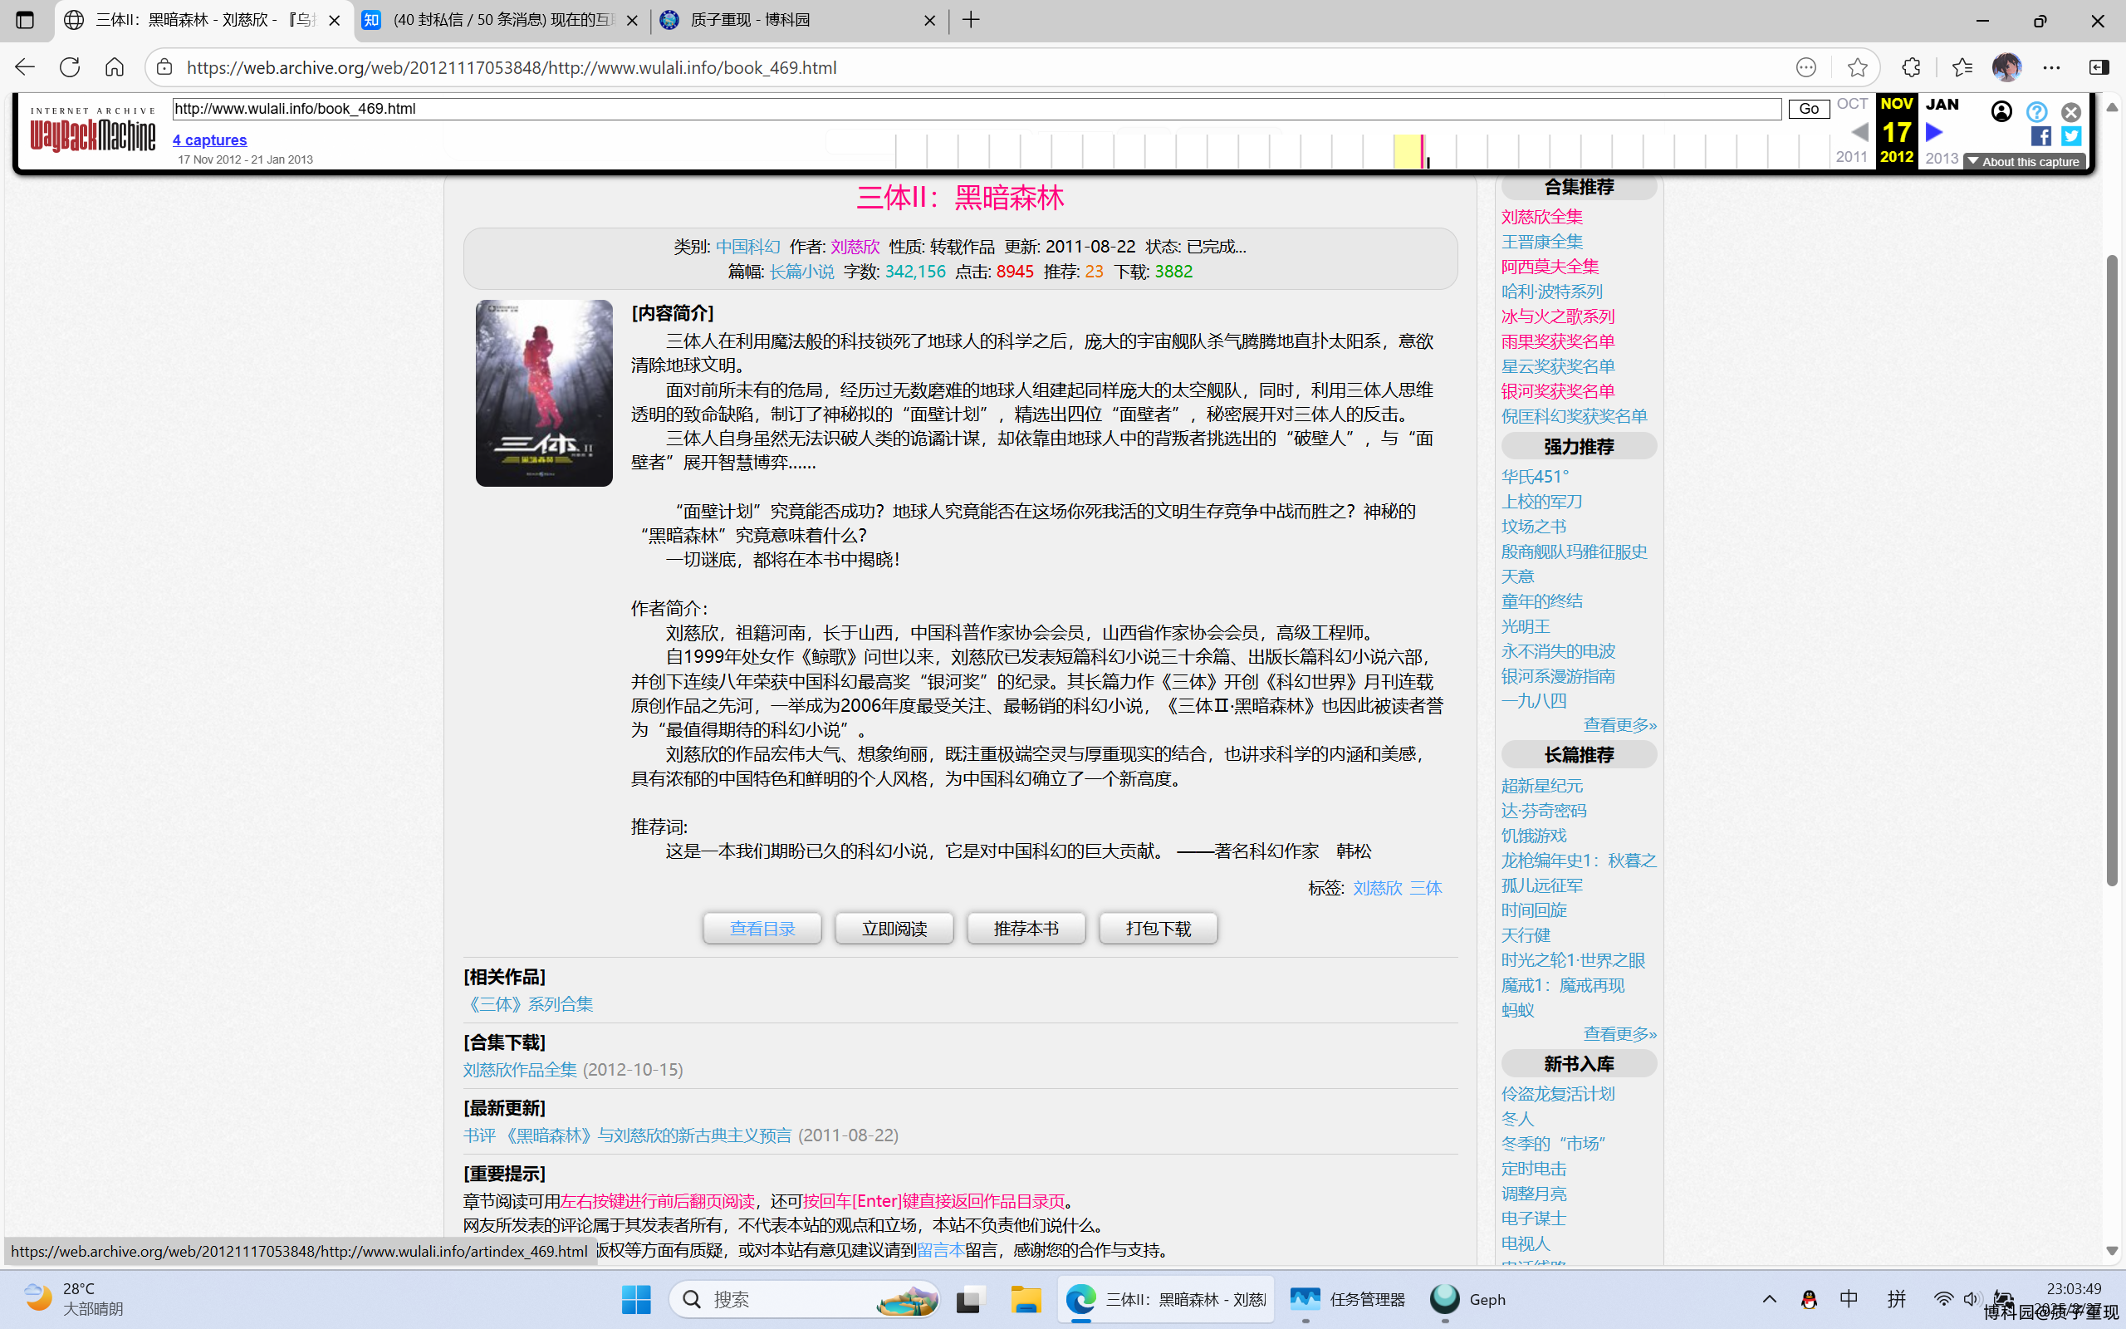
Task: Click 查看更多 under 强力推荐
Action: (x=1620, y=724)
